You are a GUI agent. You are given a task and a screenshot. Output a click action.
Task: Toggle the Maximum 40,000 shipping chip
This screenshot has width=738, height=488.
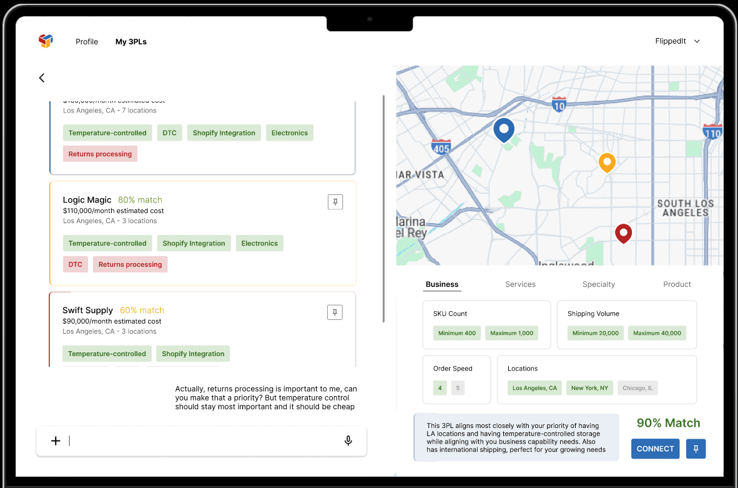coord(657,333)
